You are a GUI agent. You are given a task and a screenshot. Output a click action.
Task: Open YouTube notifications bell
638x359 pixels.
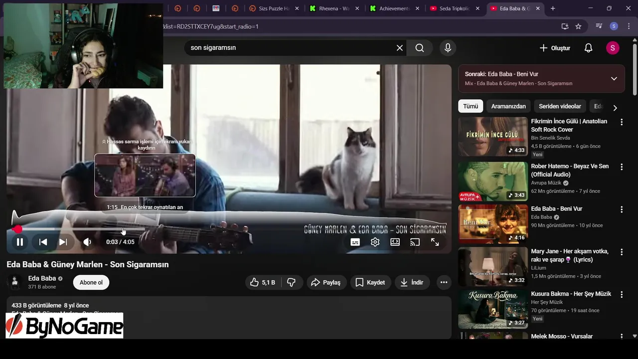point(588,48)
